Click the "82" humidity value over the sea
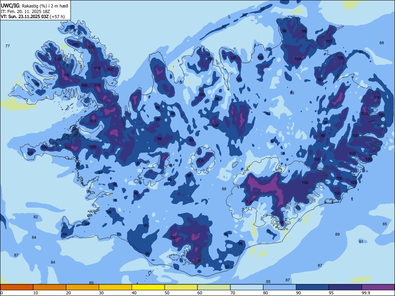The image size is (395, 296). pos(36,217)
